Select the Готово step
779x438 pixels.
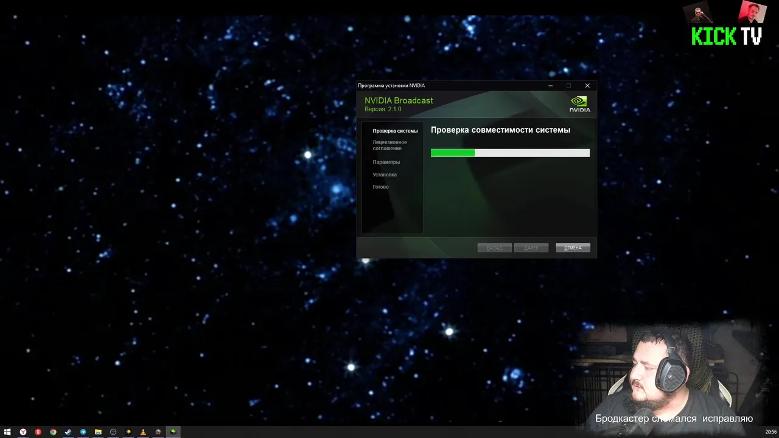380,187
